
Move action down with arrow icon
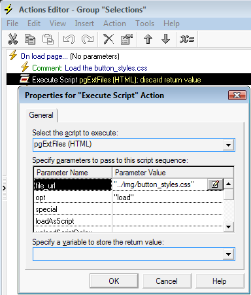pyautogui.click(x=166, y=39)
